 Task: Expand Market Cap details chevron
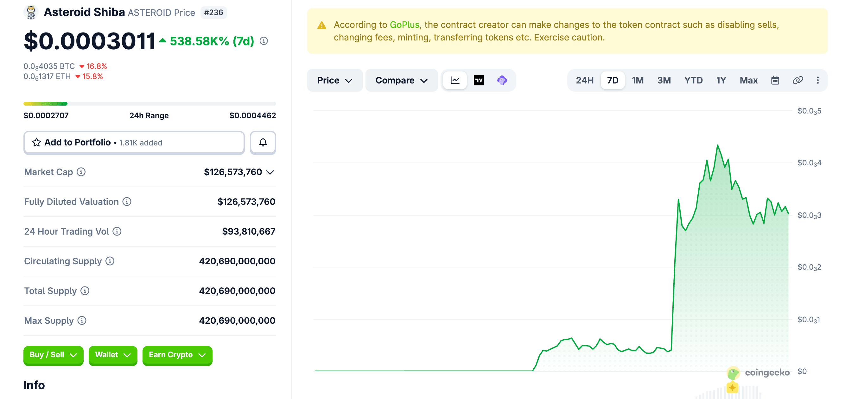(270, 172)
